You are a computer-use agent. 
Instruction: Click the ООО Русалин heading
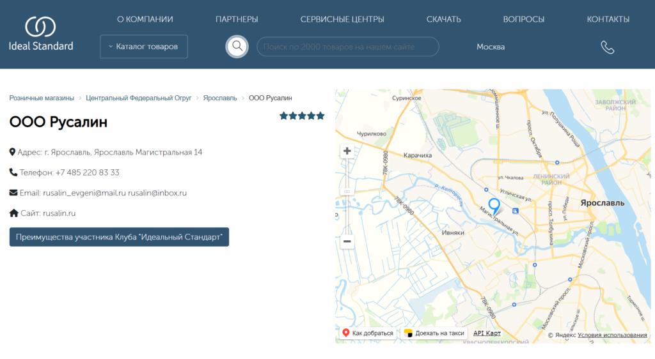(x=58, y=122)
